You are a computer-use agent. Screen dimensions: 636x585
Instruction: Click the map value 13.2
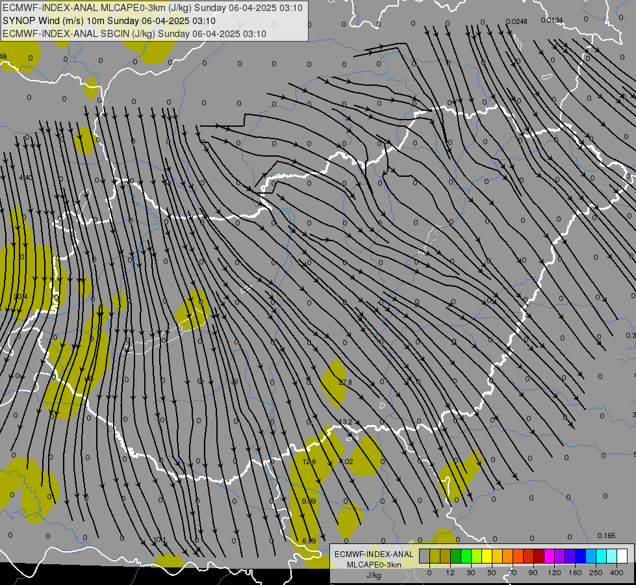pyautogui.click(x=345, y=422)
